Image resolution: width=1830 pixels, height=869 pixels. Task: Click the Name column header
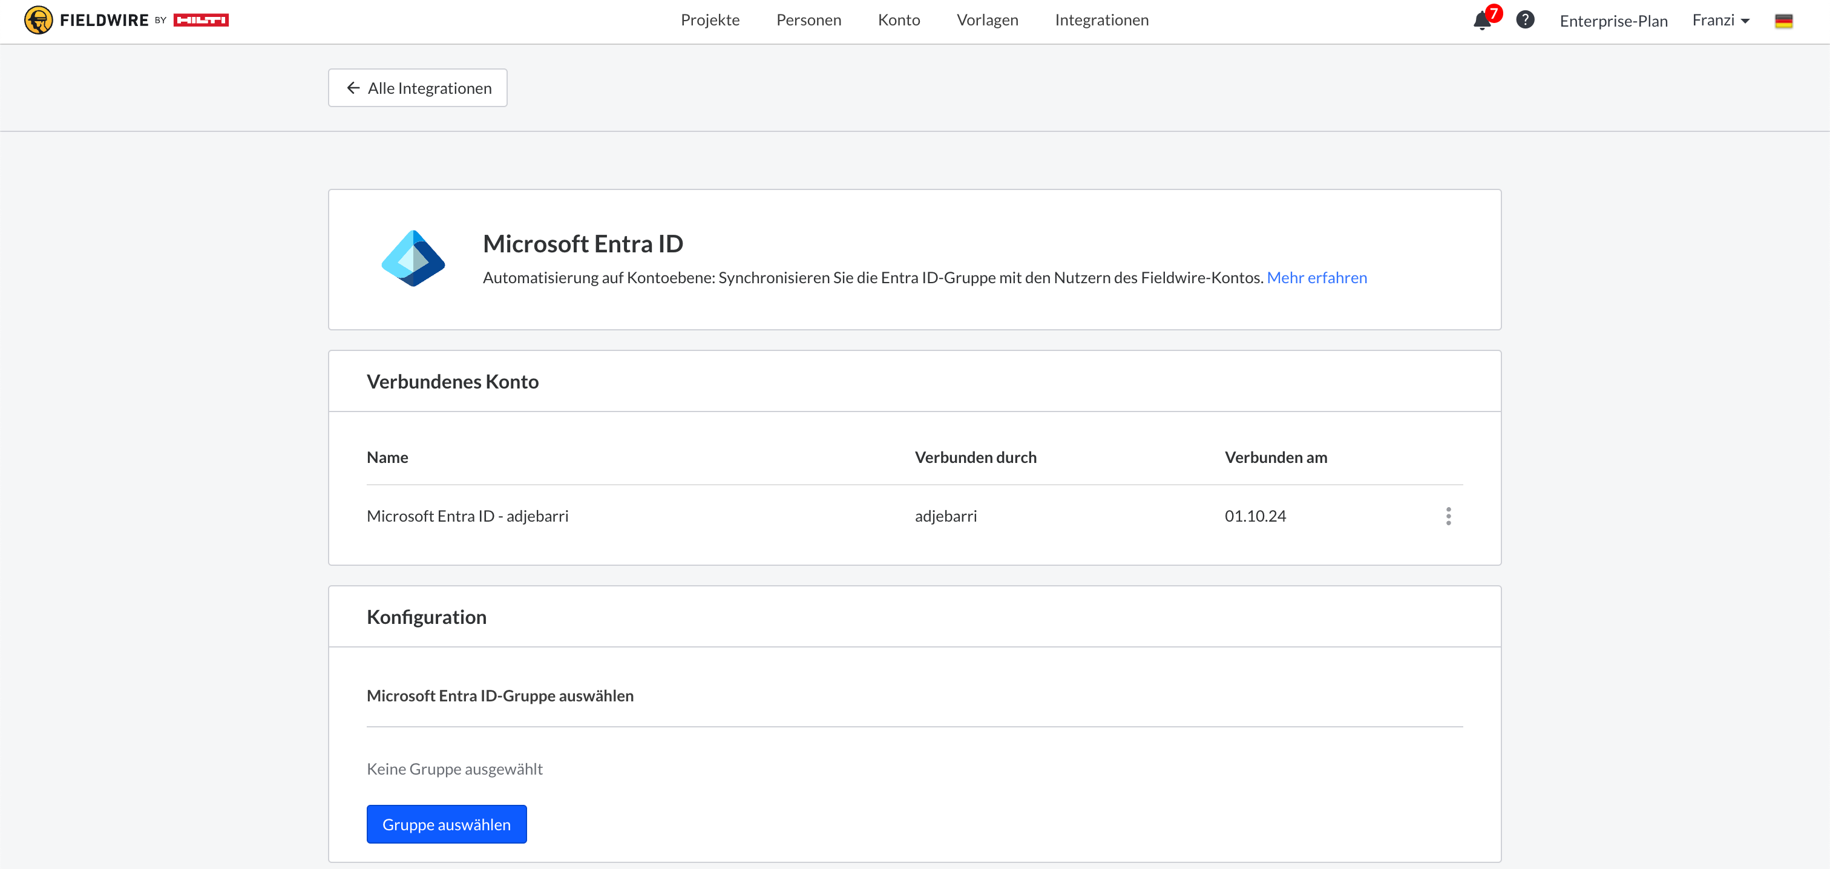pos(387,457)
